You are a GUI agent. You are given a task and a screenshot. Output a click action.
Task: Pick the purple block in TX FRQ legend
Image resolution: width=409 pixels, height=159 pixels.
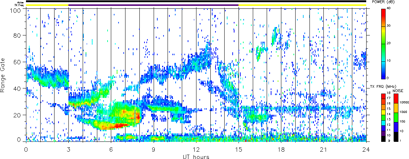(x=383, y=133)
